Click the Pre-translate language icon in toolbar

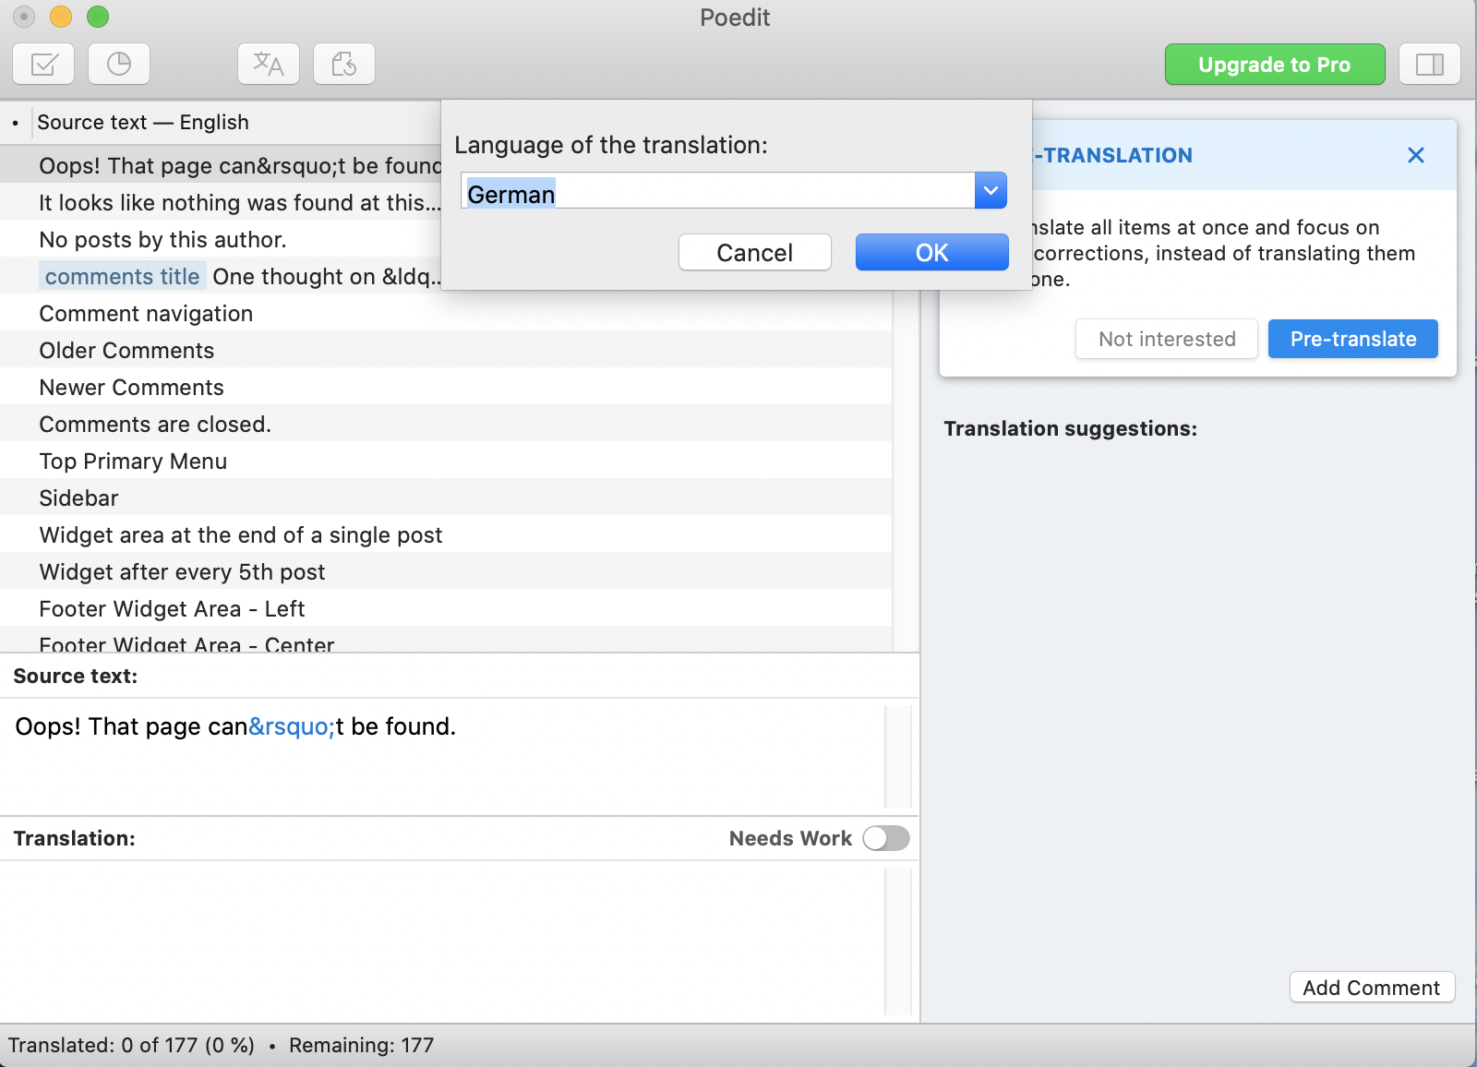click(x=269, y=65)
